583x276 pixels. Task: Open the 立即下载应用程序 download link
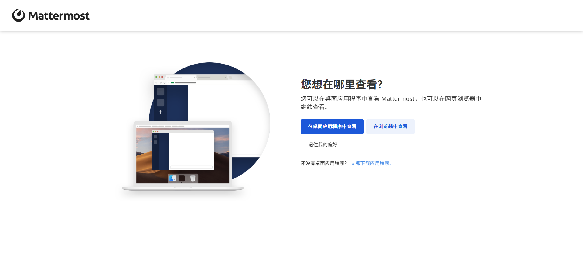point(371,163)
